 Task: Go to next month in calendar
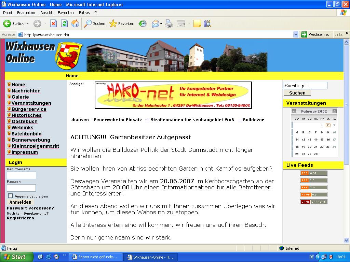click(x=334, y=111)
